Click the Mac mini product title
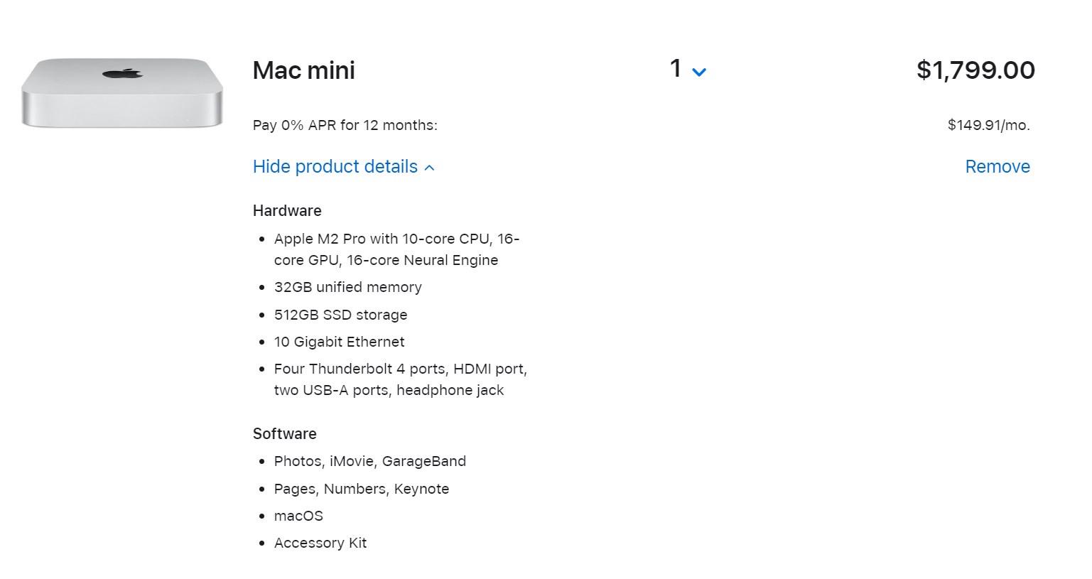The height and width of the screenshot is (579, 1092). 304,70
